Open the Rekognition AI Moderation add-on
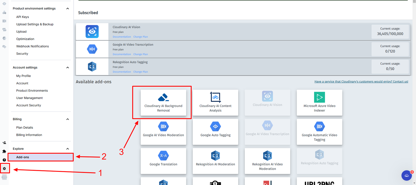 (x=215, y=161)
